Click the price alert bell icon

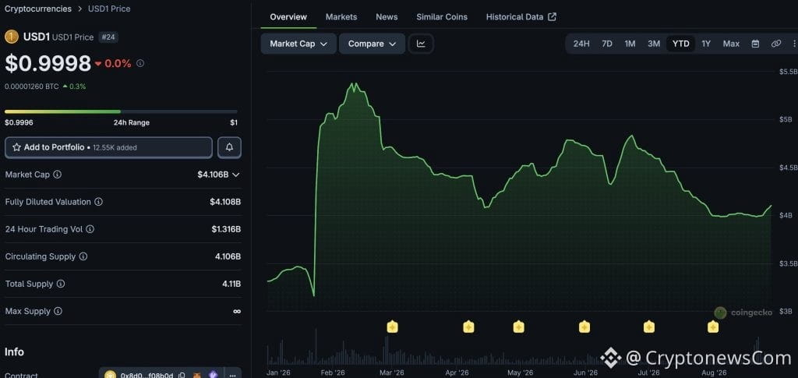pos(230,147)
